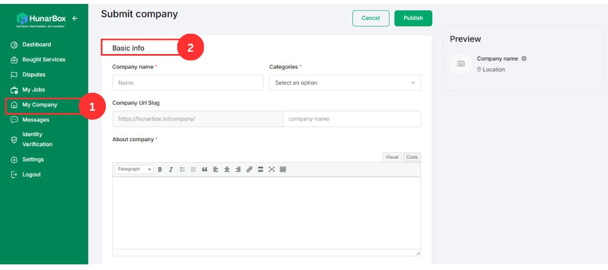Screen dimensions: 608x270
Task: Insert a numbered list
Action: [x=193, y=169]
